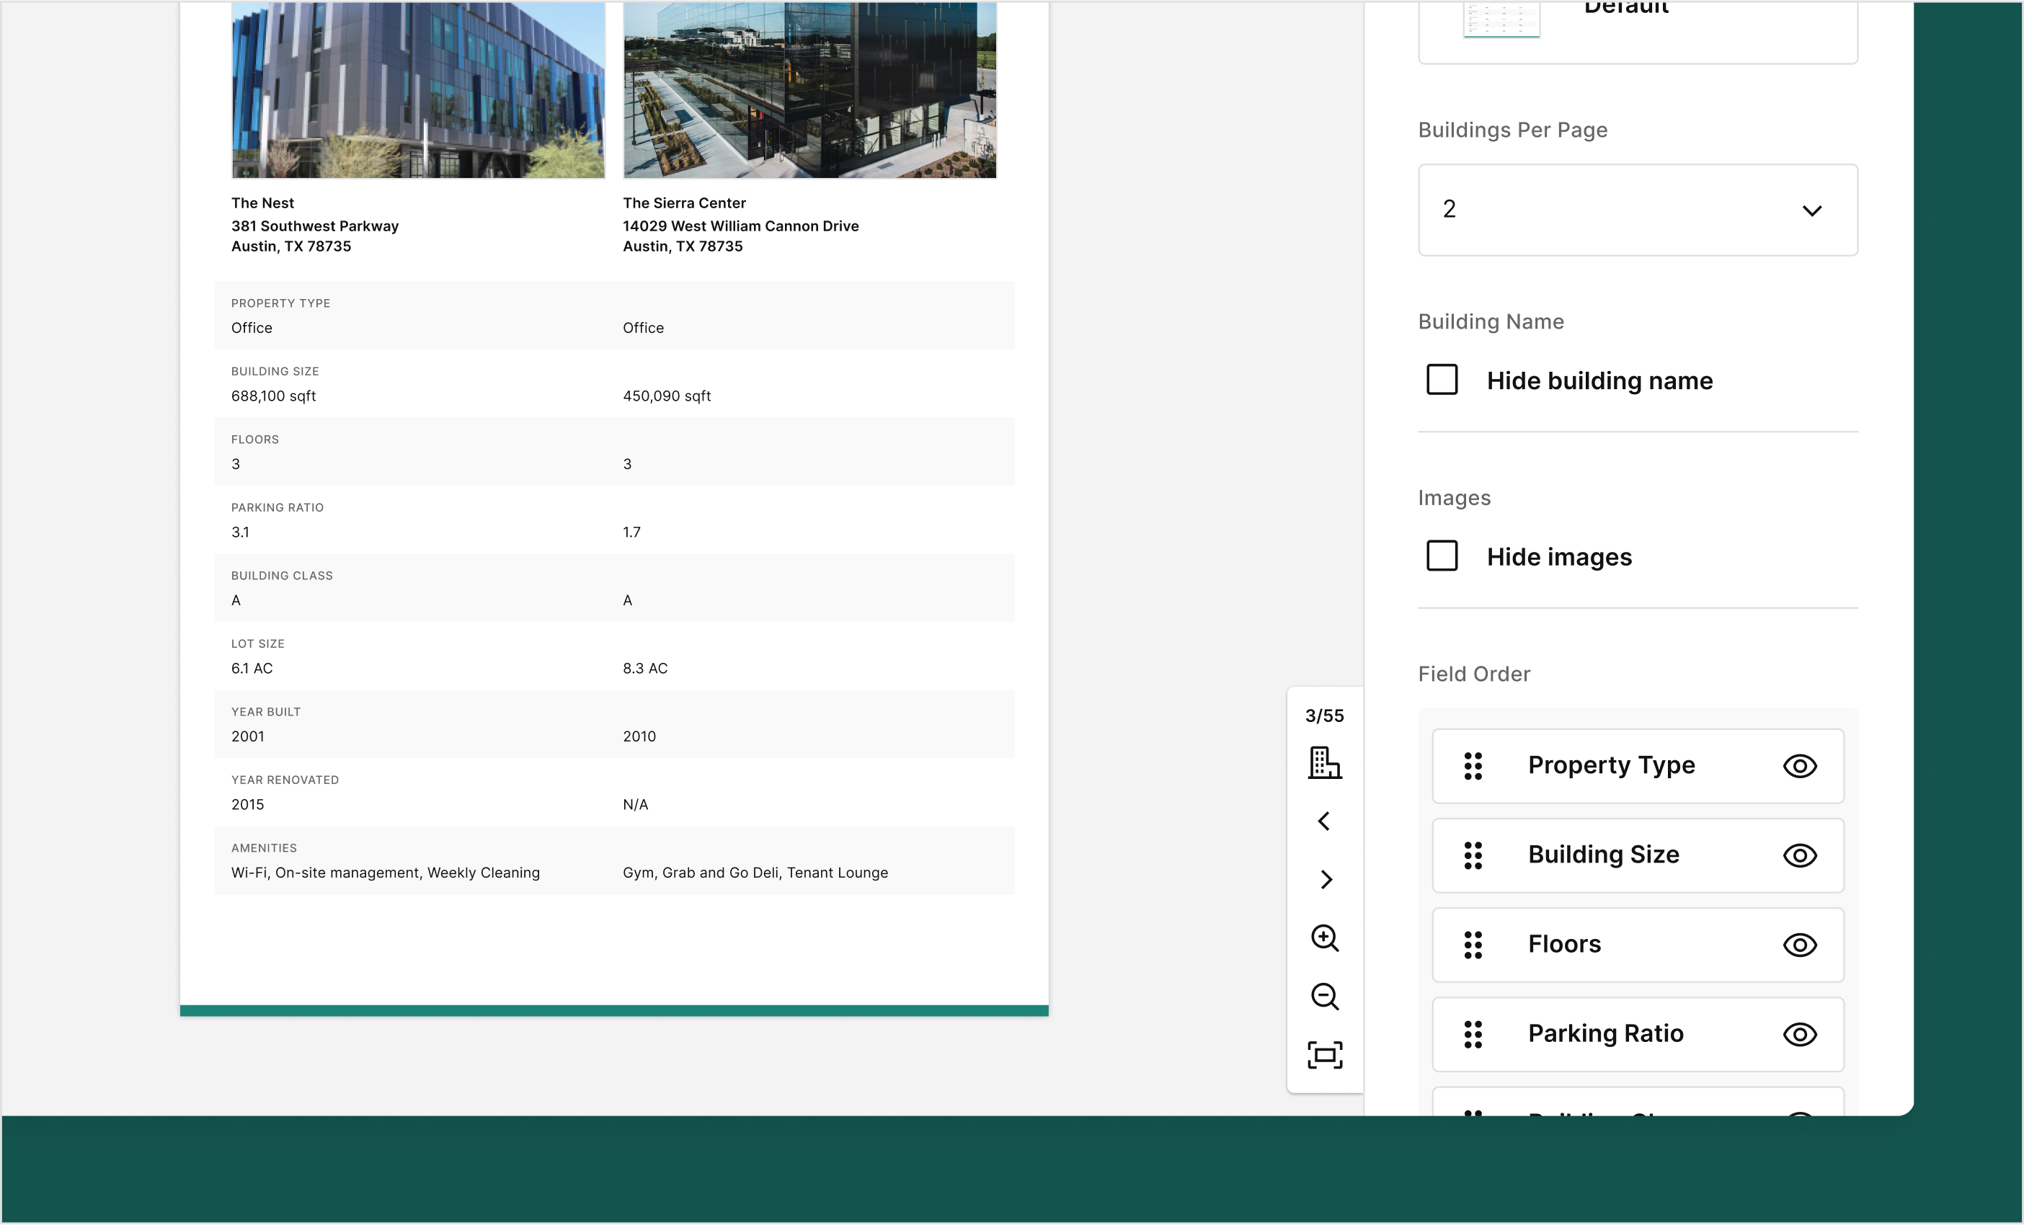Toggle visibility of the Building Size field

tap(1799, 855)
